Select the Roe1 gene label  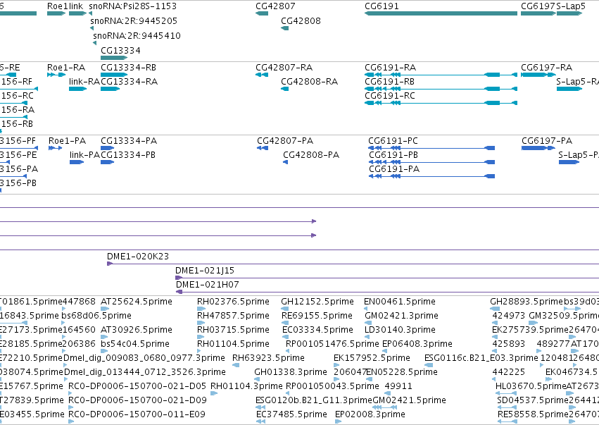coord(58,6)
